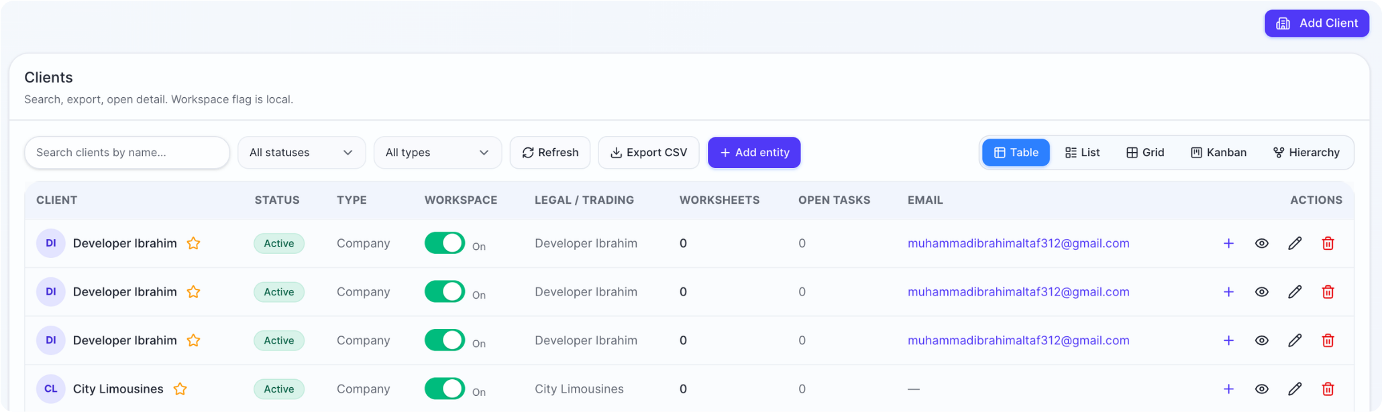Click pencil icon in first Developer Ibrahim row
The width and height of the screenshot is (1382, 412).
(x=1295, y=243)
